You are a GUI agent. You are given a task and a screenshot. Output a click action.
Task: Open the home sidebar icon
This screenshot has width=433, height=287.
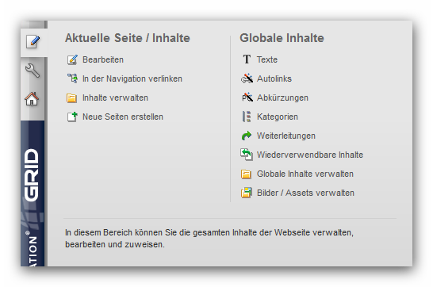point(32,99)
